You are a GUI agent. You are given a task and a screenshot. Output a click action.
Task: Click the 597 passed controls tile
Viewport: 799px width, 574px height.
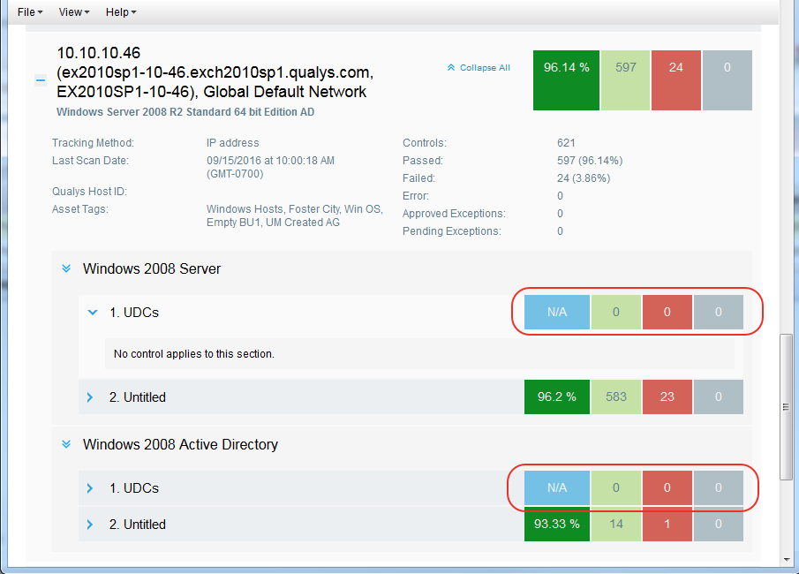(x=625, y=80)
